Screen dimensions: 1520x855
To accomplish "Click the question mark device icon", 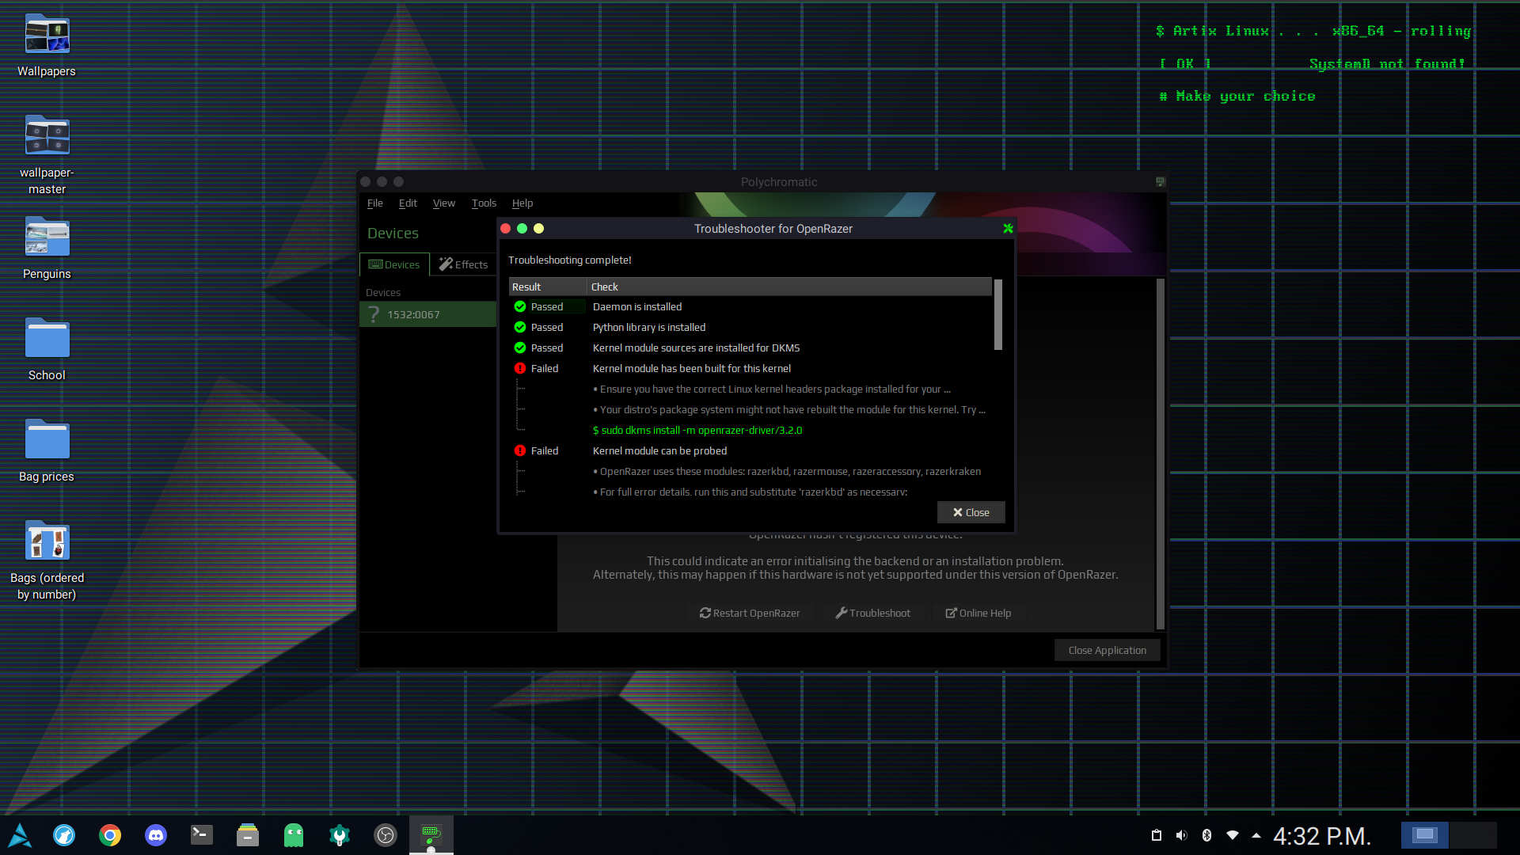I will (373, 313).
